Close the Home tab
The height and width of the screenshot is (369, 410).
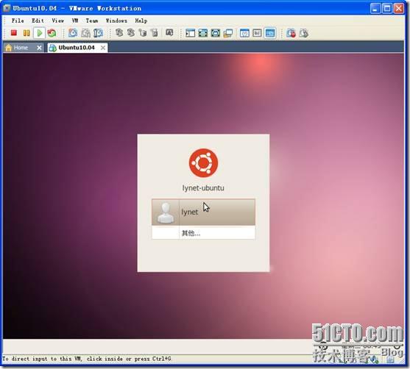(x=39, y=48)
